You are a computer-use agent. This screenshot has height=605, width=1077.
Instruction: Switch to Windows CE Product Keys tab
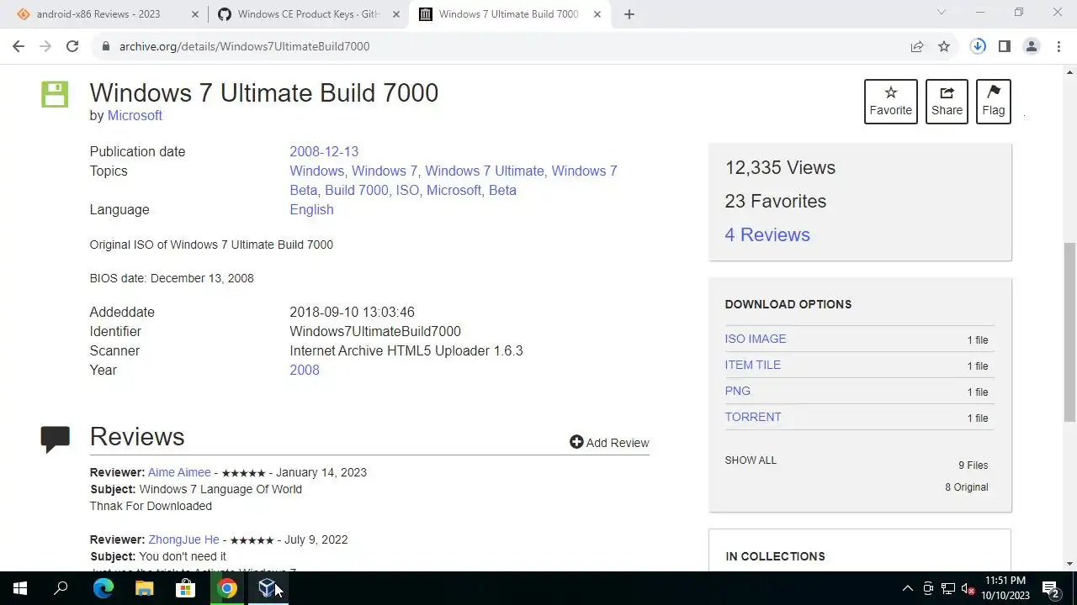(308, 14)
